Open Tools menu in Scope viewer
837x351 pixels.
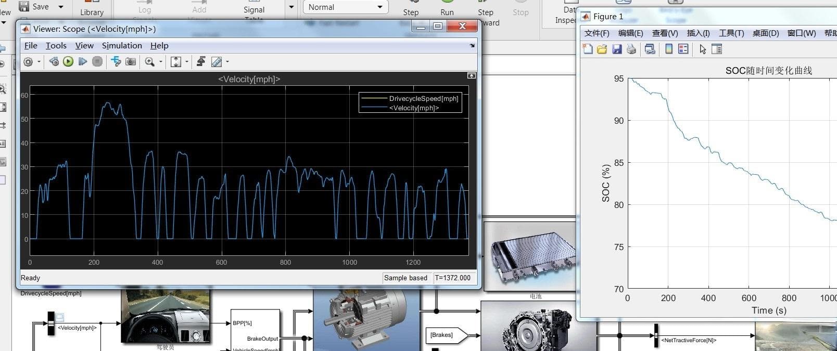56,46
